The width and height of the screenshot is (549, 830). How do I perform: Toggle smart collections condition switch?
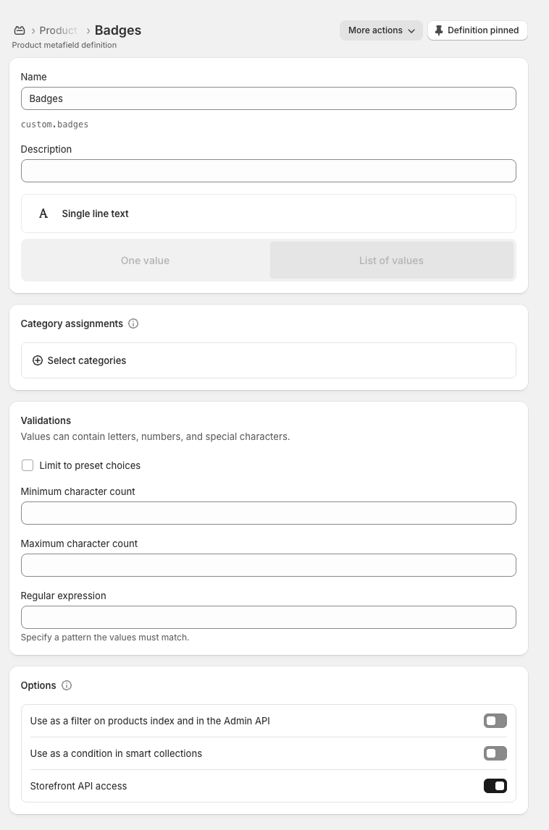495,753
